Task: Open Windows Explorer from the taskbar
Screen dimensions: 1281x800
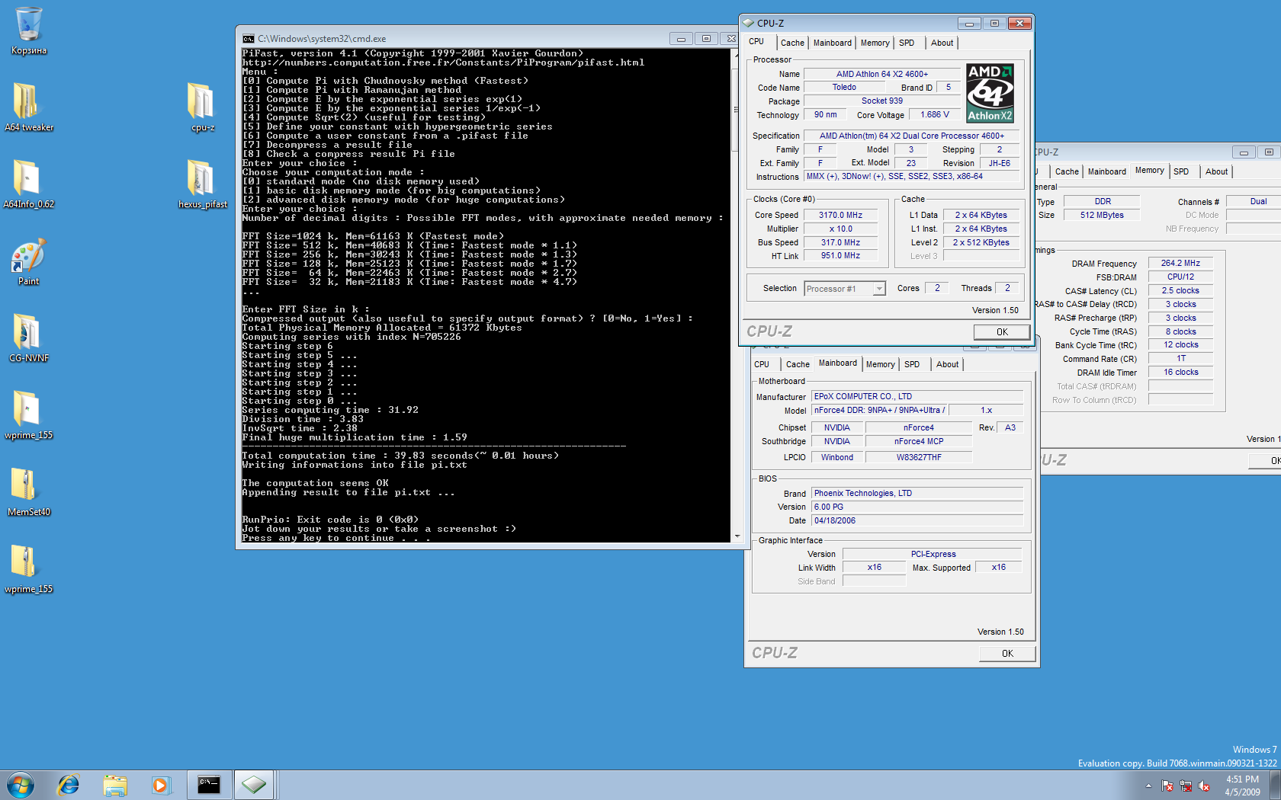Action: 115,785
